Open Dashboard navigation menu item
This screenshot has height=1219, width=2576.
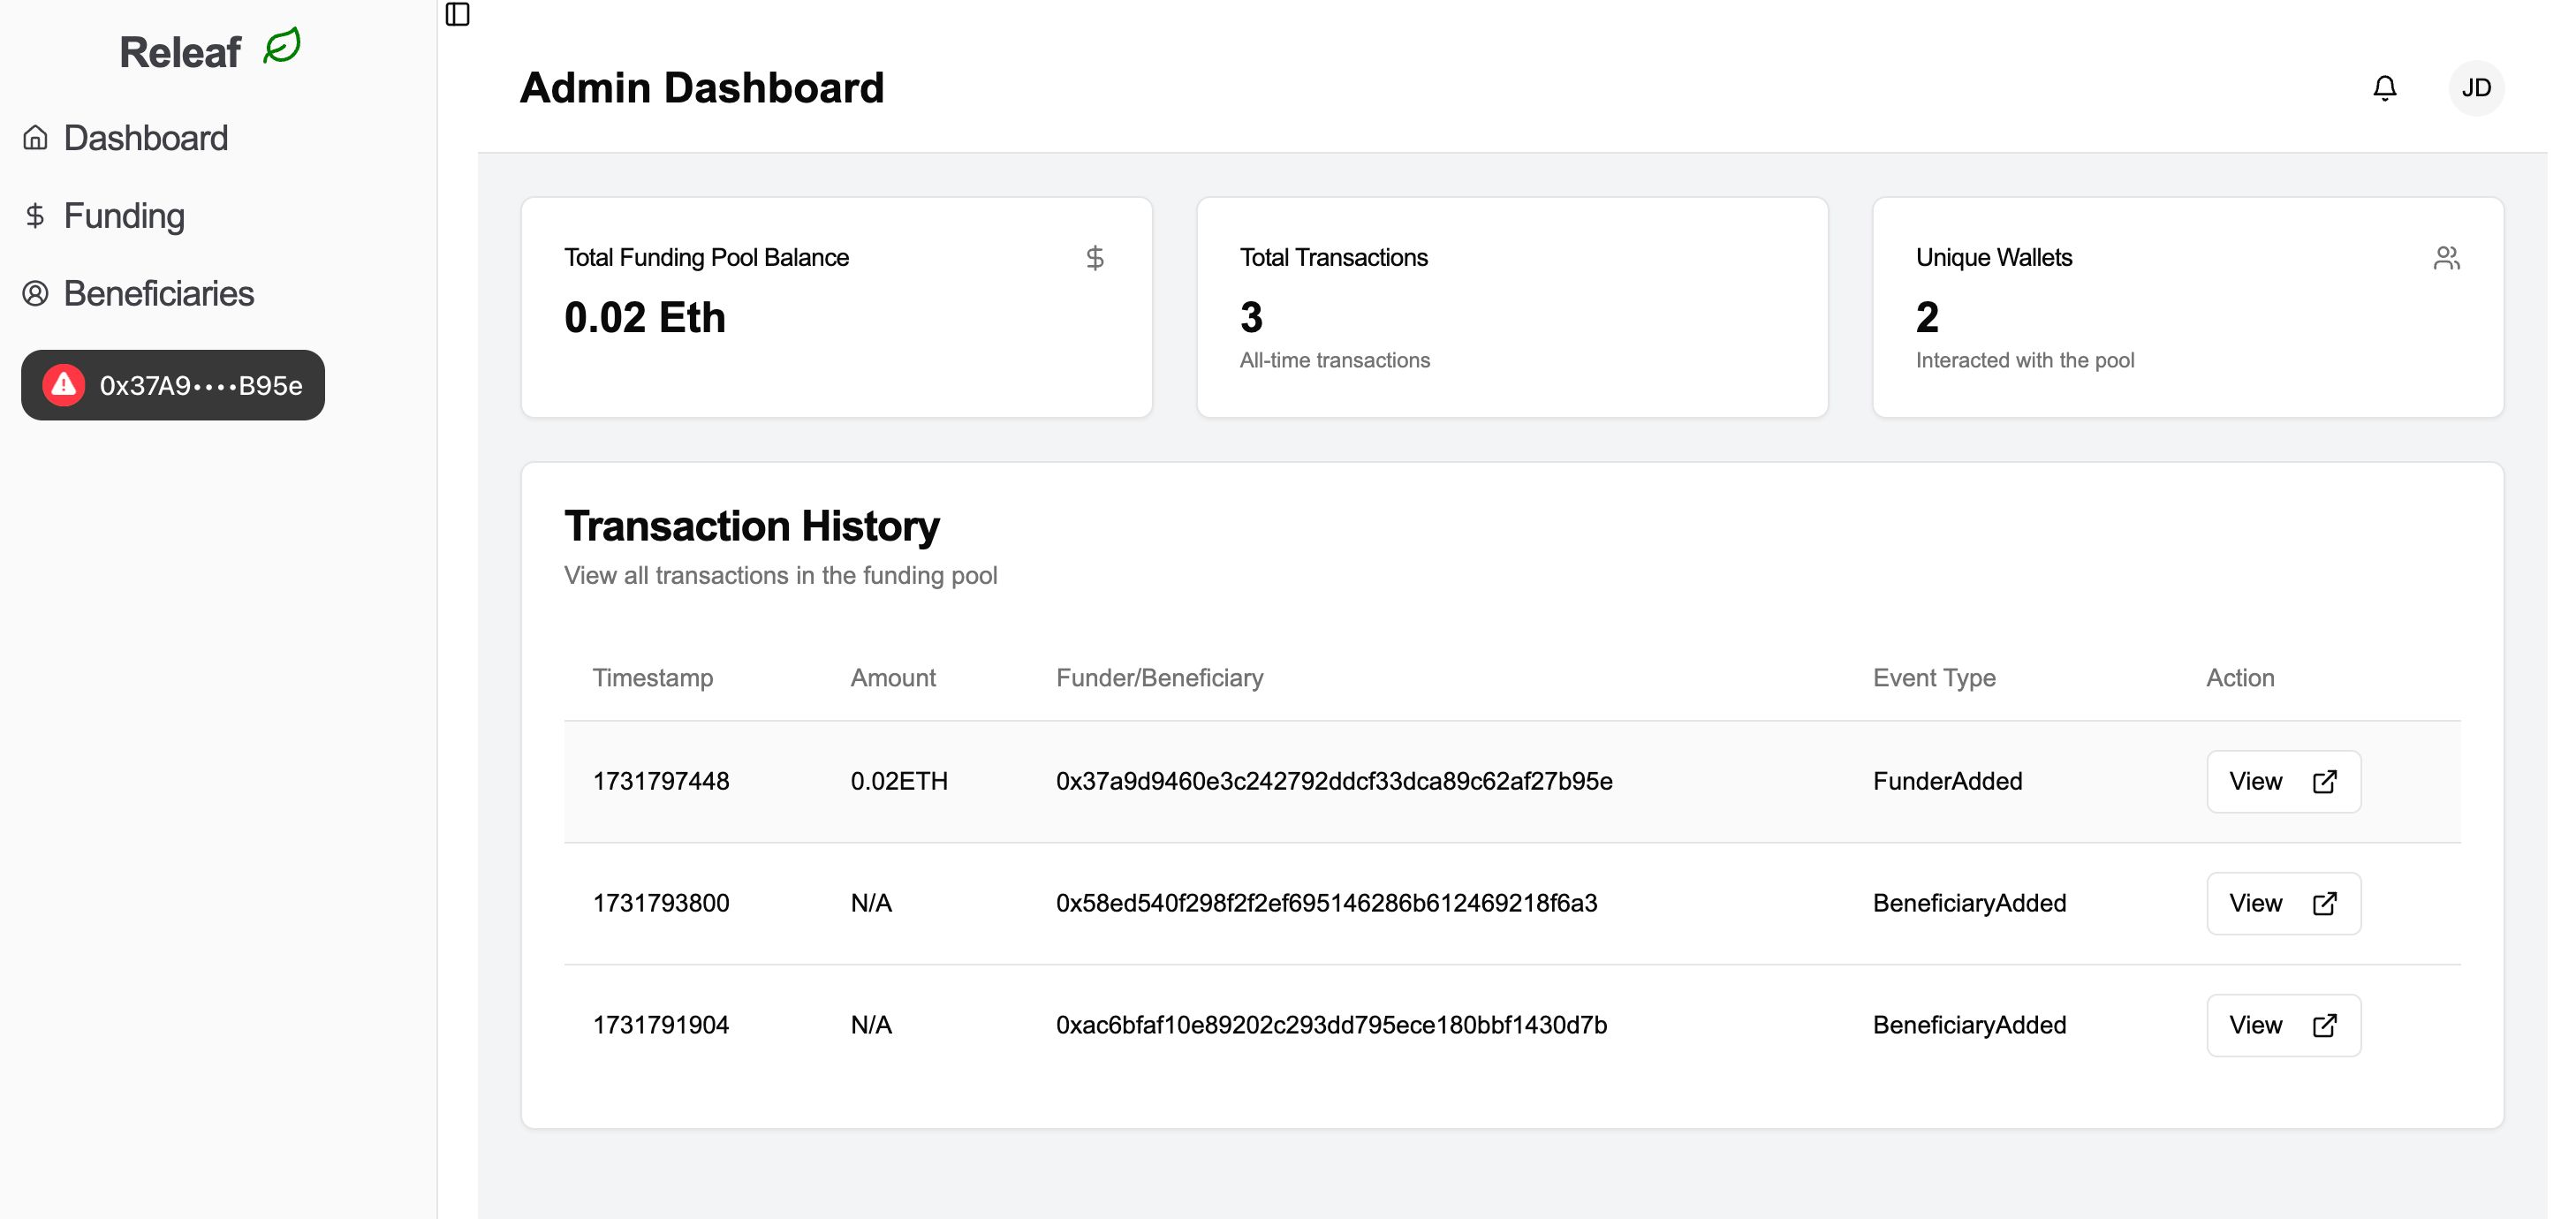click(x=147, y=136)
